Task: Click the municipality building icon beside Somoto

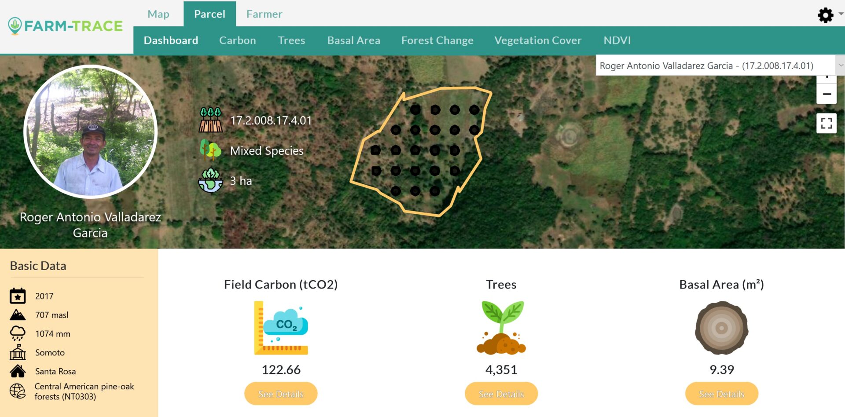Action: [18, 352]
